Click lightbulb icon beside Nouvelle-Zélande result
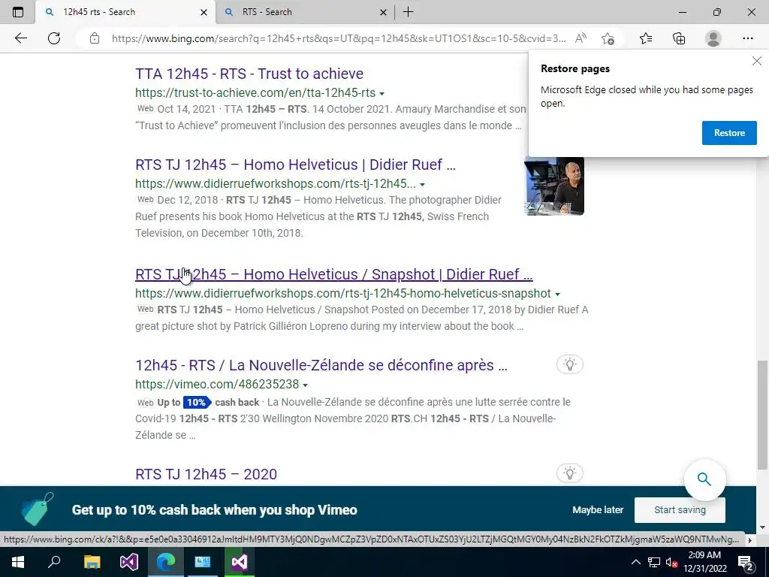This screenshot has height=577, width=769. 569,364
